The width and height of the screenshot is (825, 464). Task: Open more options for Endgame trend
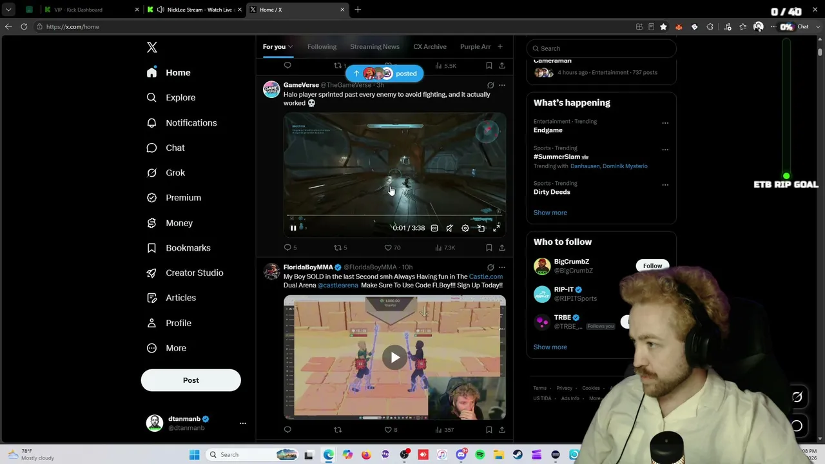pos(665,123)
